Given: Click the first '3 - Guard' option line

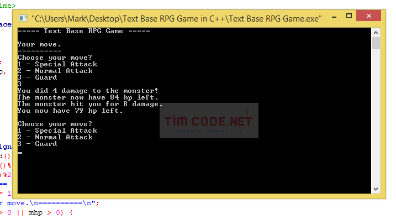Looking at the screenshot, I should (x=38, y=77).
